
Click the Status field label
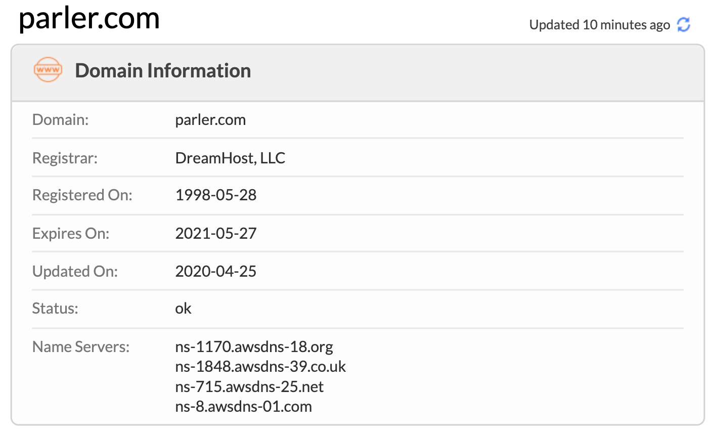(x=55, y=309)
